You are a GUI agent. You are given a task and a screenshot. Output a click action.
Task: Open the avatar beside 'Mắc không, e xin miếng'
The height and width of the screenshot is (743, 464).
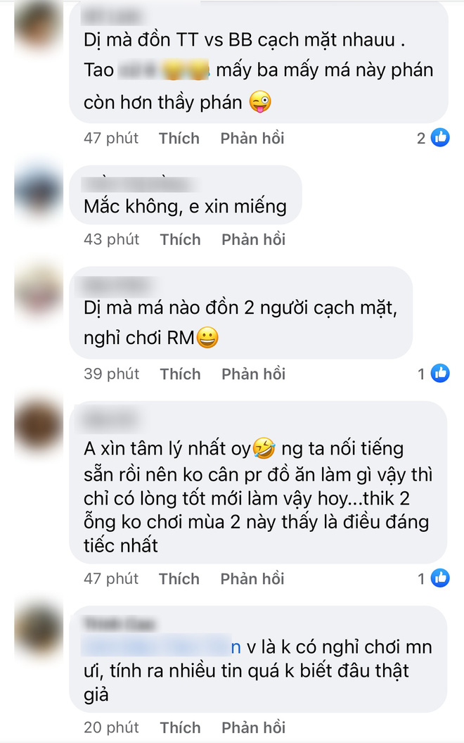pos(39,191)
